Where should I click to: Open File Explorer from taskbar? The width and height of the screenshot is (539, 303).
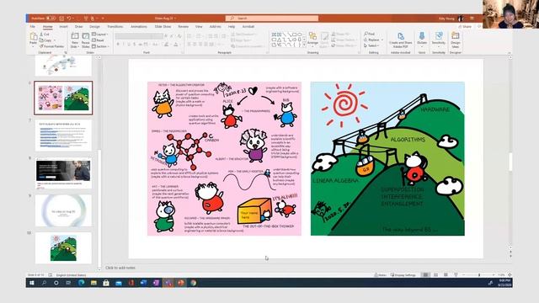[93, 283]
